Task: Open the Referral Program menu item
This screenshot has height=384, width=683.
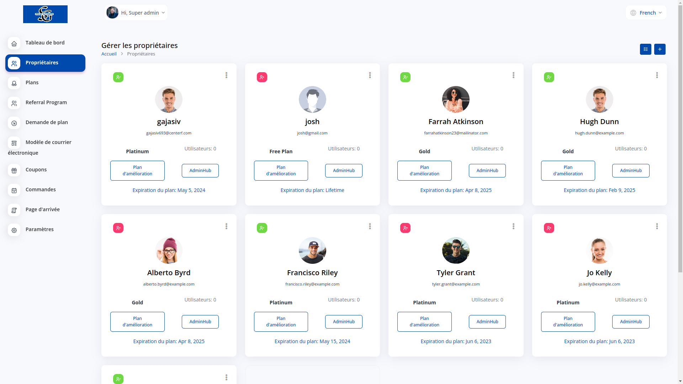Action: click(x=46, y=102)
